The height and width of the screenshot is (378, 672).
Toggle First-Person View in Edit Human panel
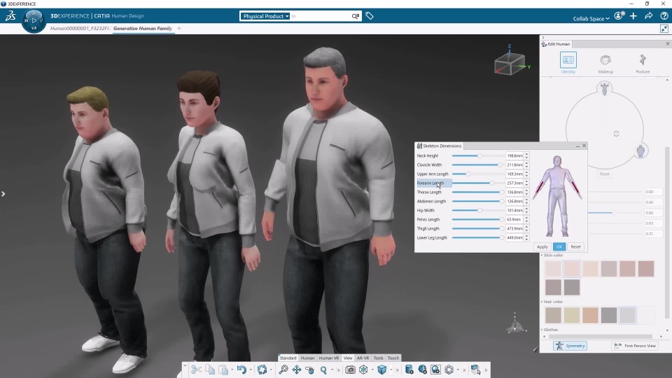pyautogui.click(x=635, y=346)
